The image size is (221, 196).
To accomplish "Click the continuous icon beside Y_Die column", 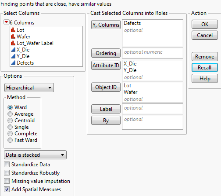I will [x=13, y=56].
